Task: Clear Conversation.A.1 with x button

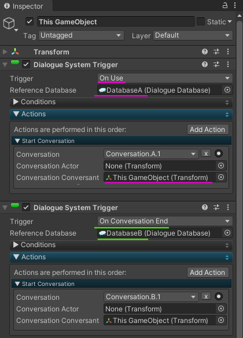Action: coord(206,153)
